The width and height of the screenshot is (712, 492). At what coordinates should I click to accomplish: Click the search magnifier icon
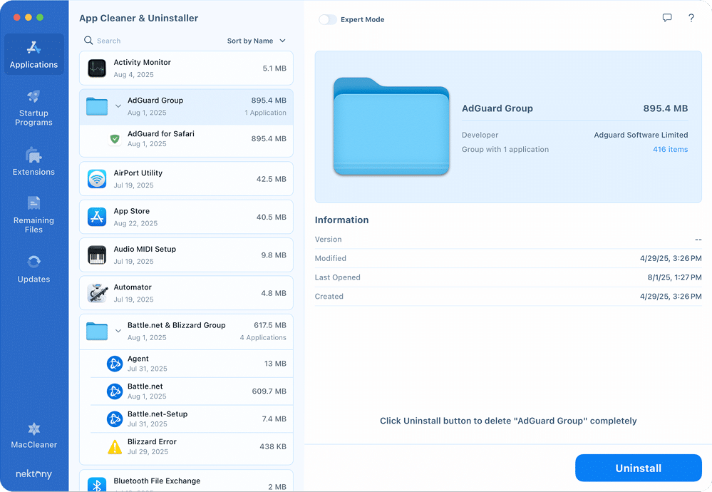88,41
